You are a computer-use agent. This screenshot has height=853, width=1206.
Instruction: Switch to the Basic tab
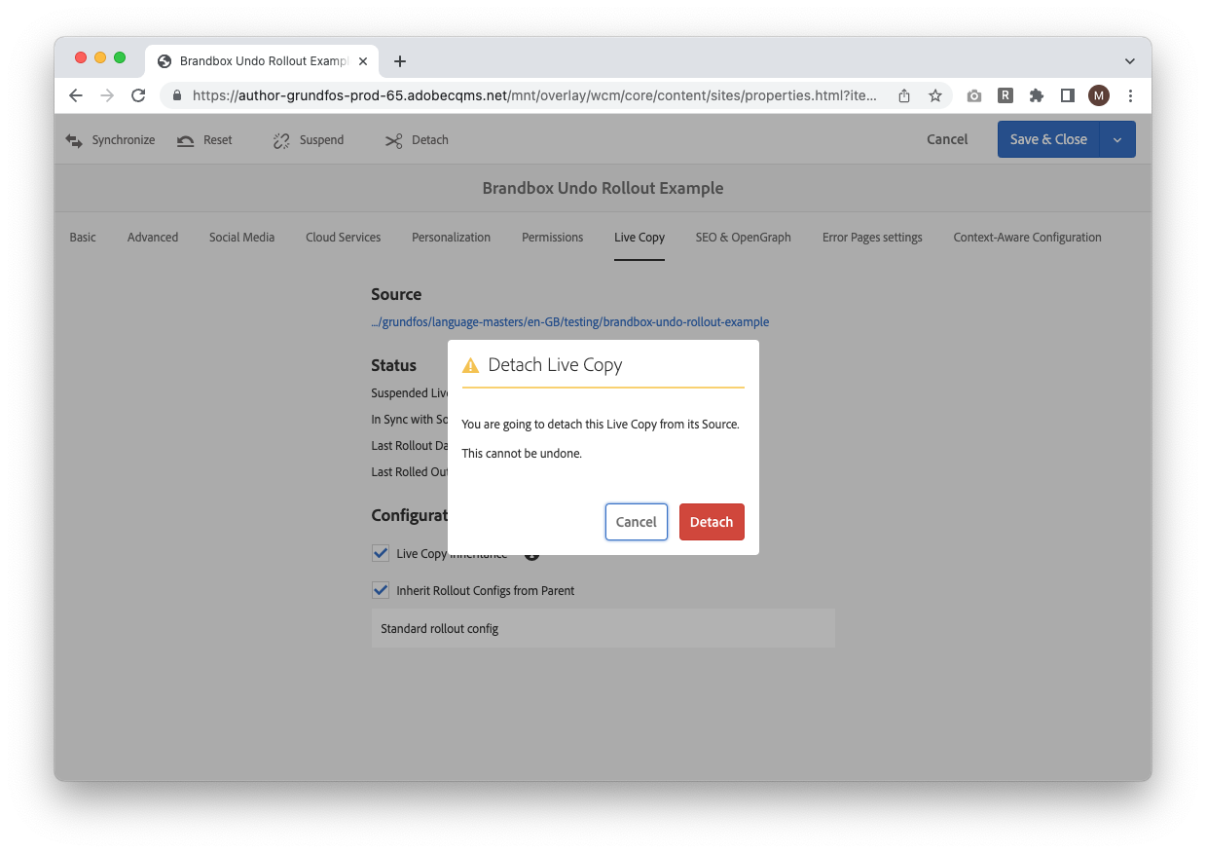(x=83, y=238)
